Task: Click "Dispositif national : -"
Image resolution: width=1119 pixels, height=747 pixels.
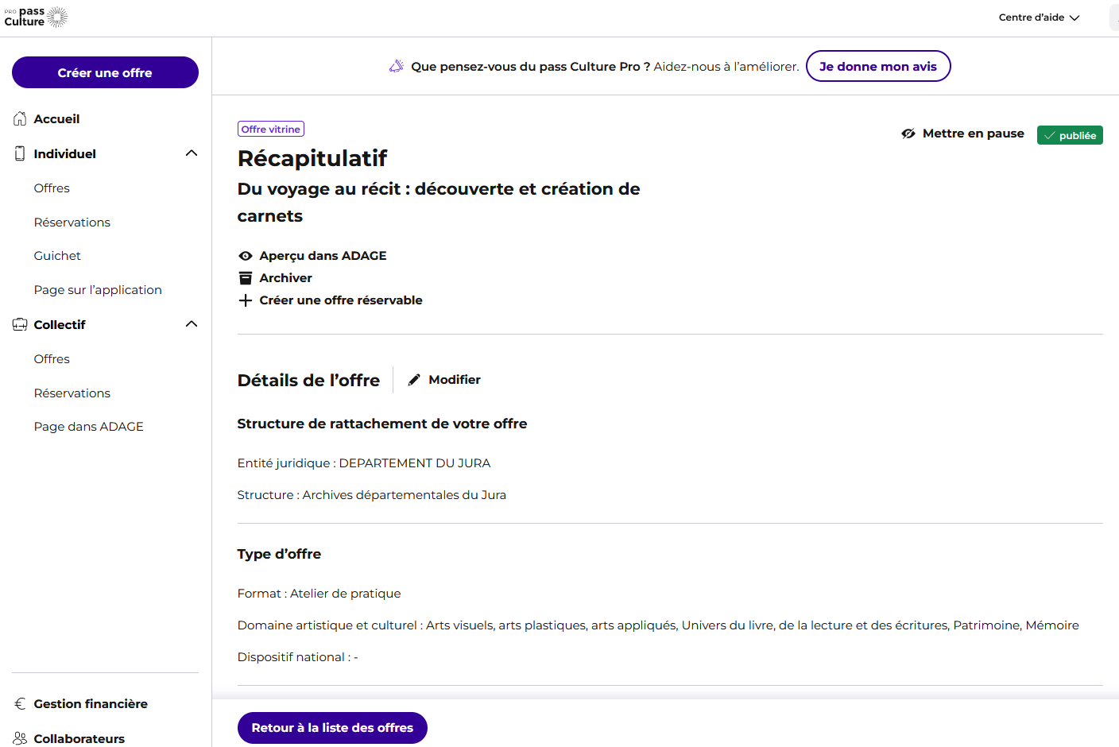Action: point(298,657)
